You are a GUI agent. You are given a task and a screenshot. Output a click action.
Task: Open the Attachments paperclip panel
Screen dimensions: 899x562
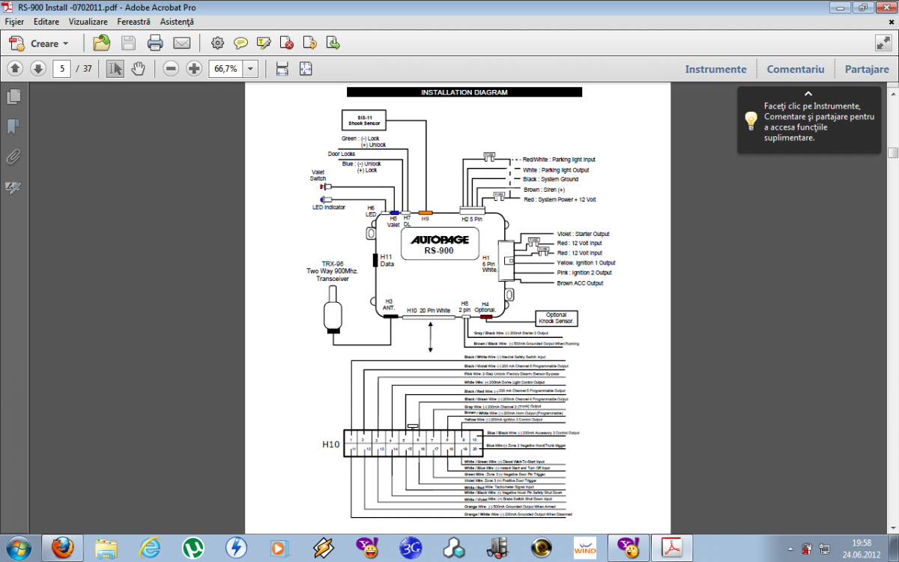pyautogui.click(x=13, y=157)
